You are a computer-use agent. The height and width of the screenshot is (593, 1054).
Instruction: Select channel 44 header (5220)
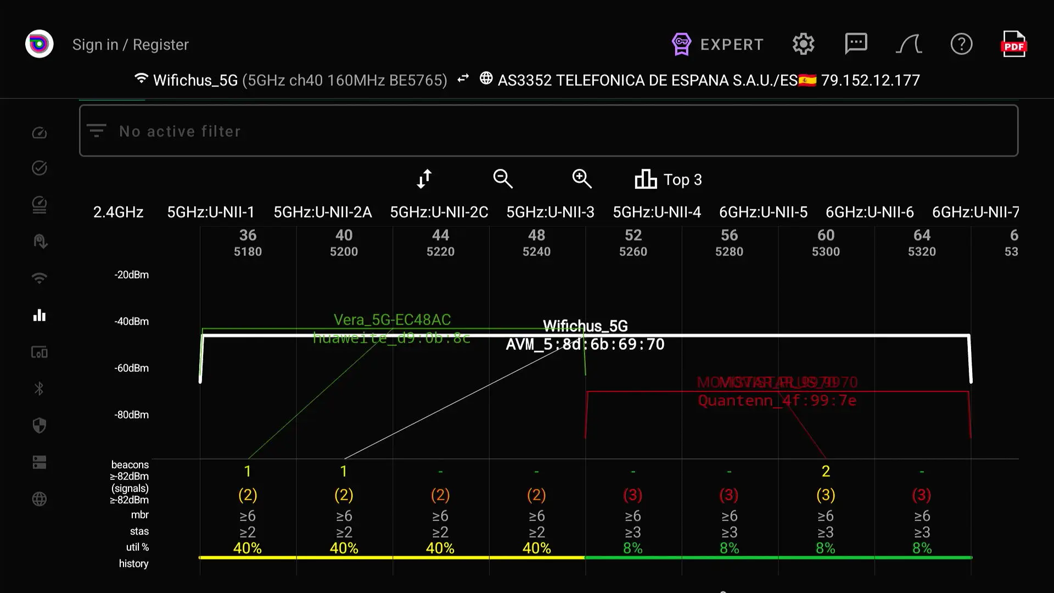(x=440, y=243)
